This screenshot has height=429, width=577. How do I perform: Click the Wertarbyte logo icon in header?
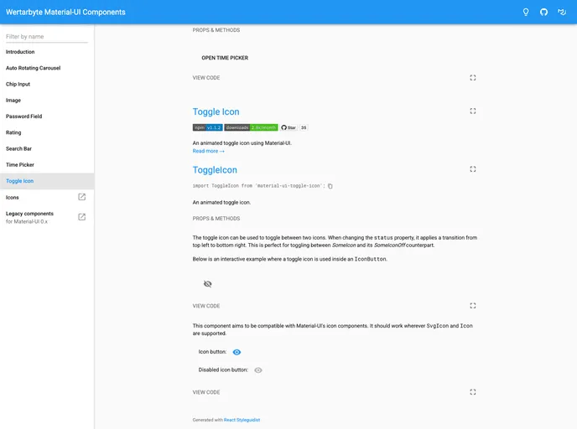(x=562, y=12)
